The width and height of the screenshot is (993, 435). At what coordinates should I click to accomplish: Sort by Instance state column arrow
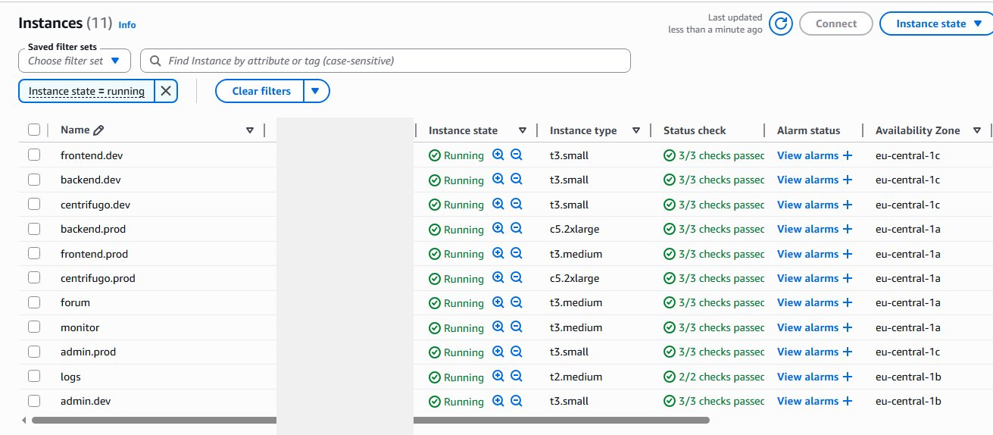(523, 130)
